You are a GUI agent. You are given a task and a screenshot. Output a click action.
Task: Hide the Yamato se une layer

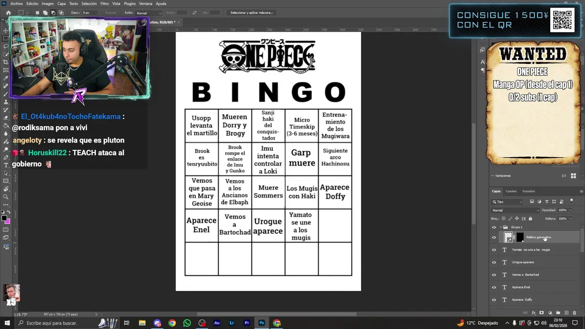[494, 250]
